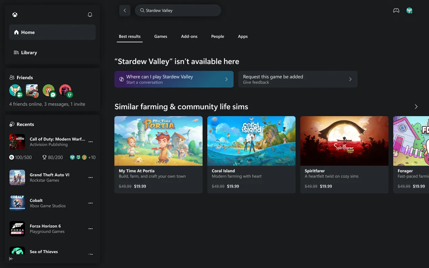The image size is (429, 268).
Task: Request this game be added
Action: (x=298, y=79)
